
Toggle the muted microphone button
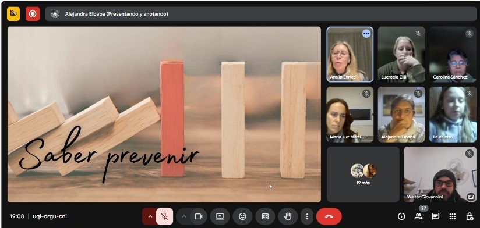click(x=165, y=216)
